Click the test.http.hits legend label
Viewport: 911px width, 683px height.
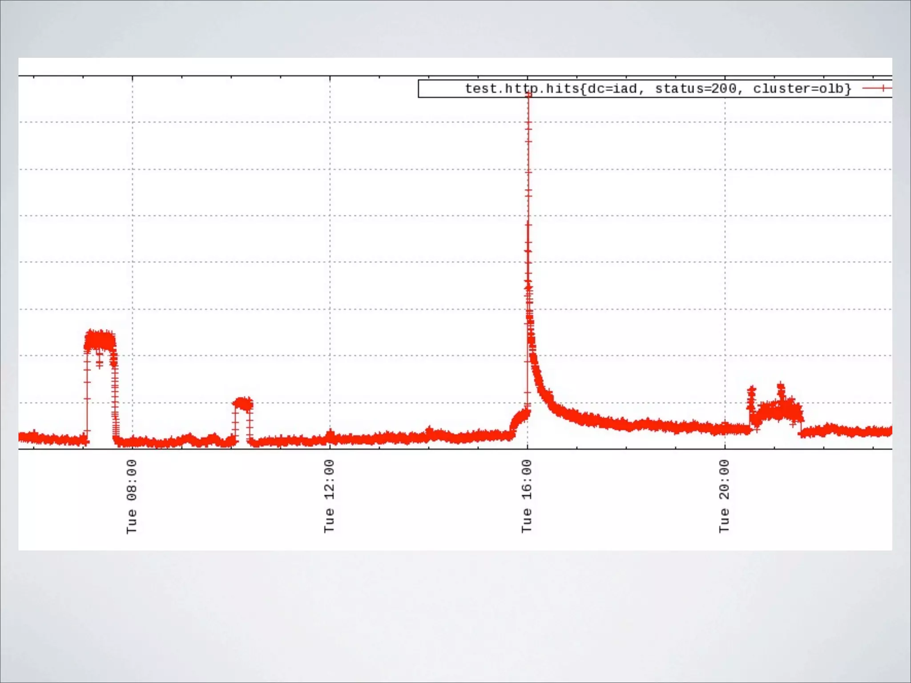point(657,88)
